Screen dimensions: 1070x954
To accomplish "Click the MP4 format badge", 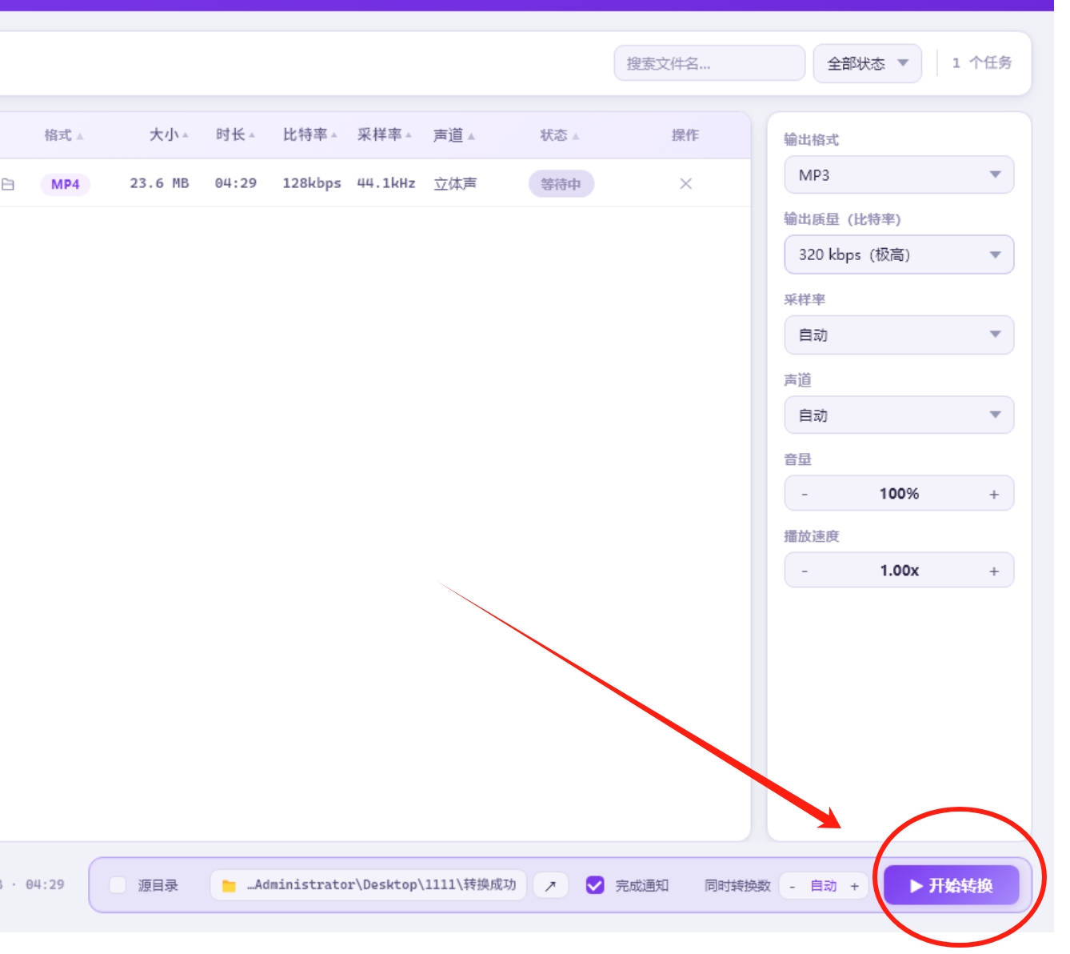I will (66, 184).
